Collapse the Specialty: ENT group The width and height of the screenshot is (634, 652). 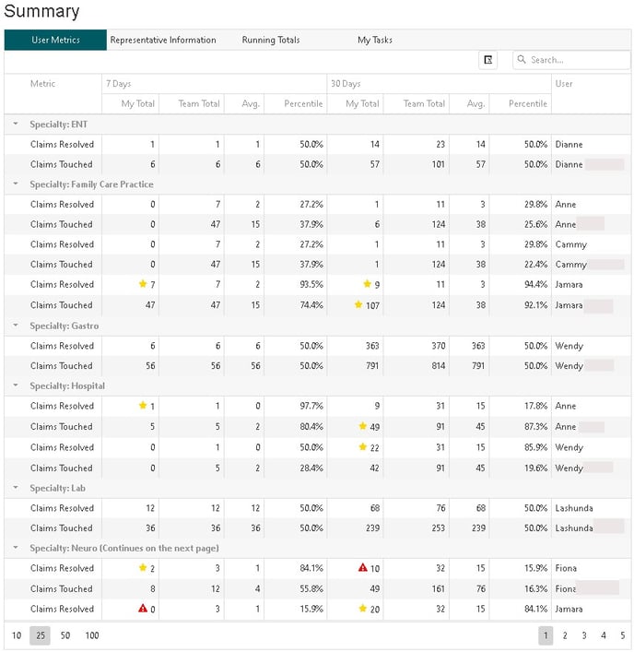[16, 124]
